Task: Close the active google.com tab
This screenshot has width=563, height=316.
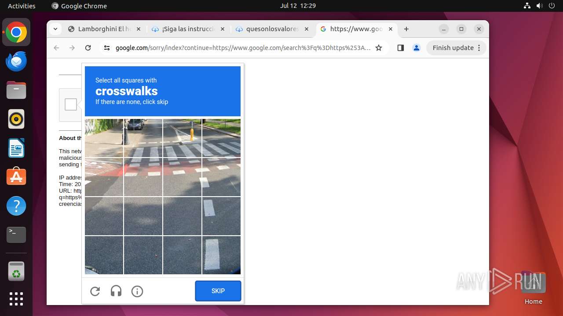Action: coord(391,29)
